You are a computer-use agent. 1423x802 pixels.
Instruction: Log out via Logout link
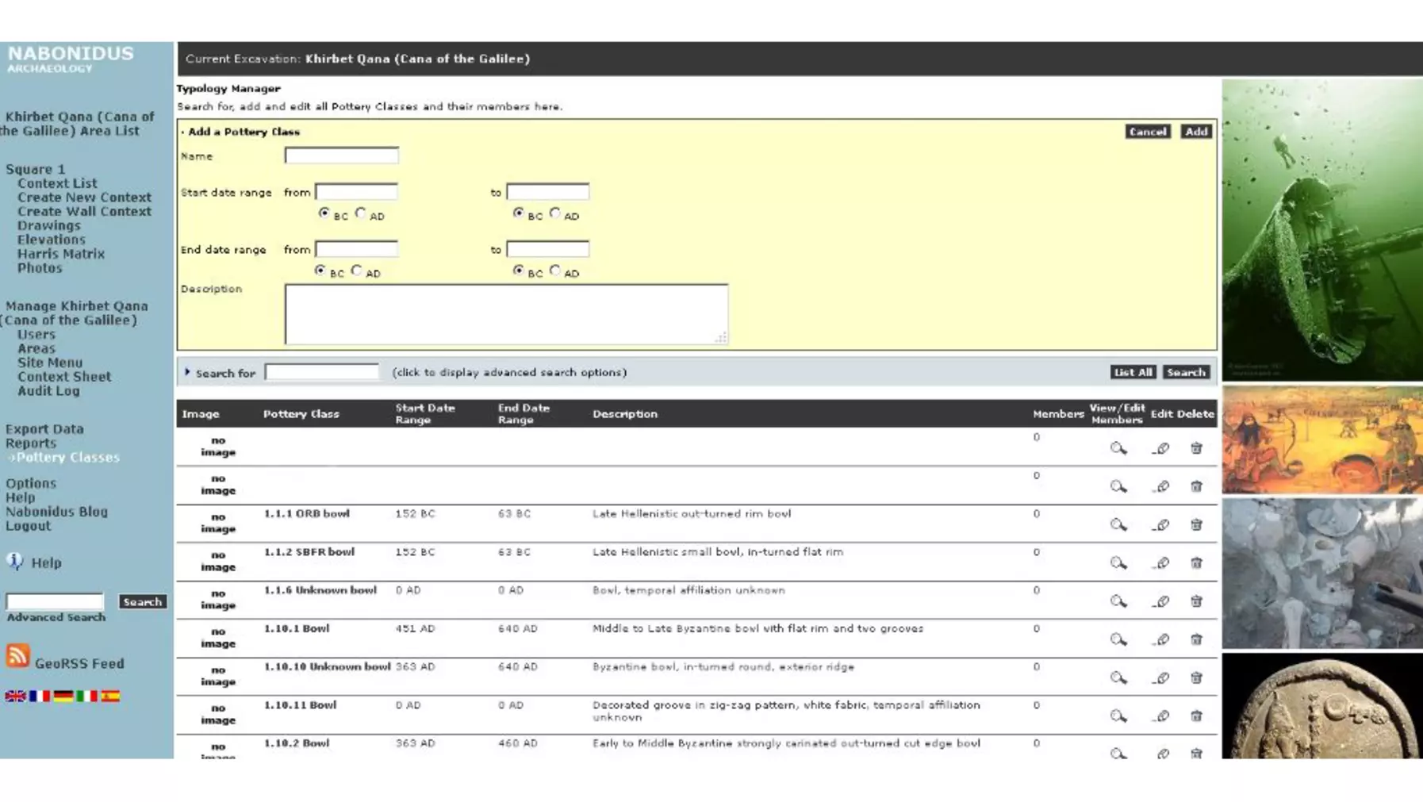28,526
